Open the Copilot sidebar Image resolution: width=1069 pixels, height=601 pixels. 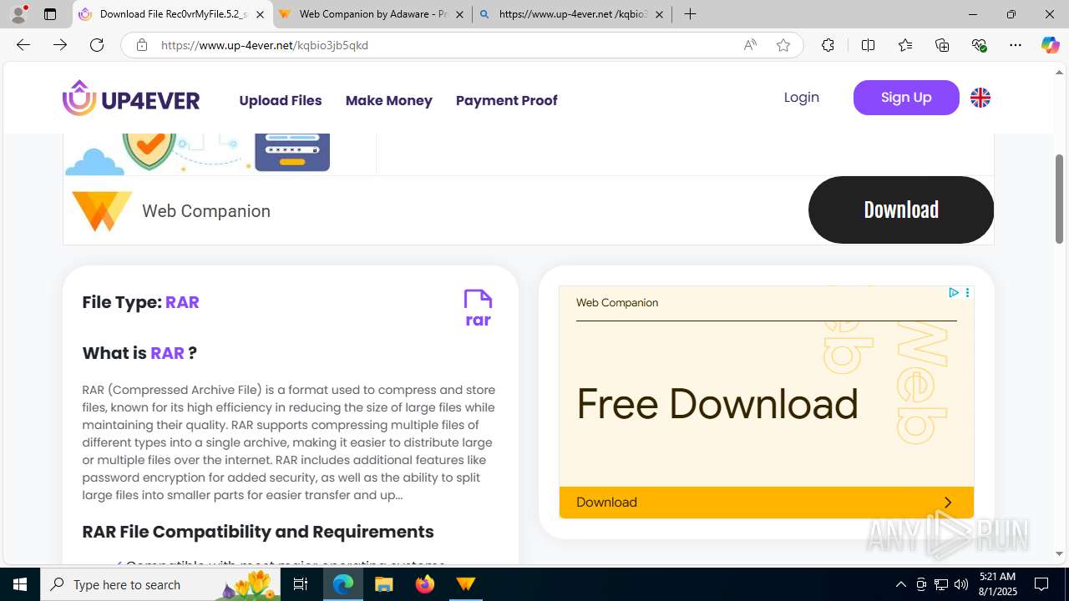1050,45
